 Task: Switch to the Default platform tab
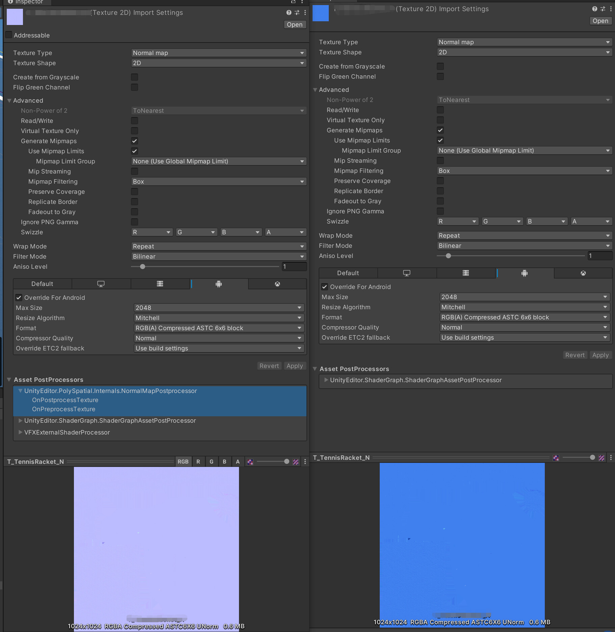point(42,284)
